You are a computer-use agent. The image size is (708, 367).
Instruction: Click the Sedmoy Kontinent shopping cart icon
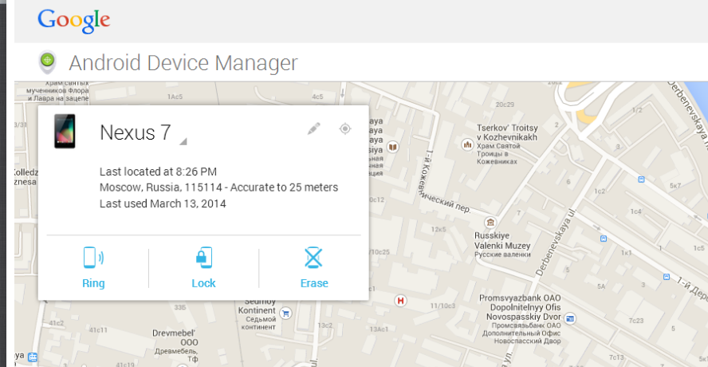click(x=285, y=312)
